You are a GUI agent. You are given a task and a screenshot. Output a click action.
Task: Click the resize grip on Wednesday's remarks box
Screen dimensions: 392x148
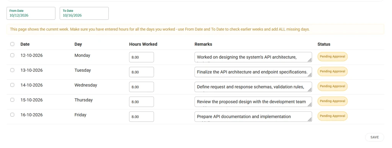[x=310, y=90]
